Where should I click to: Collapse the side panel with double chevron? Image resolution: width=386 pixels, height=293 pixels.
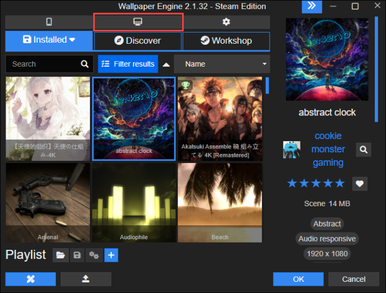pyautogui.click(x=312, y=6)
